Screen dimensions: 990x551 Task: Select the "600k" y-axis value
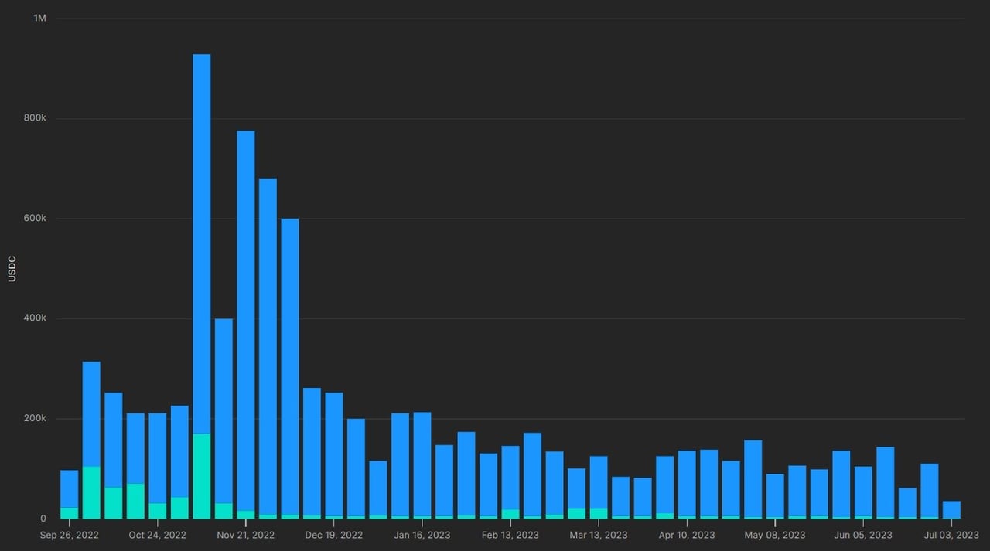click(x=36, y=218)
